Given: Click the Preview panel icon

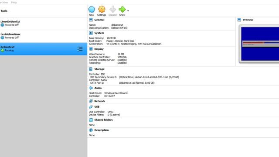Looking at the screenshot, I should (x=239, y=20).
